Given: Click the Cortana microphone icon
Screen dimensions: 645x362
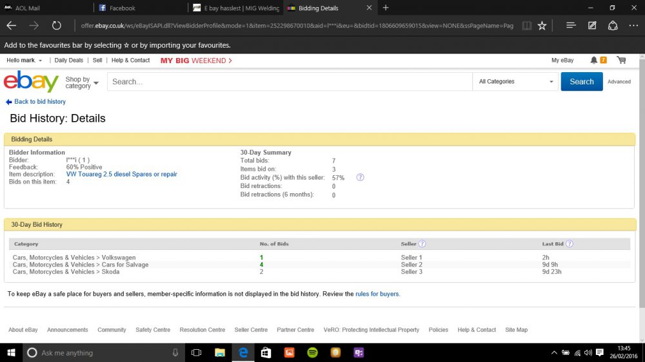Looking at the screenshot, I should click(x=175, y=352).
